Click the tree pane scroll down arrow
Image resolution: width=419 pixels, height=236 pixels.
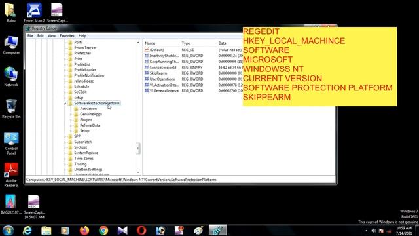138,172
